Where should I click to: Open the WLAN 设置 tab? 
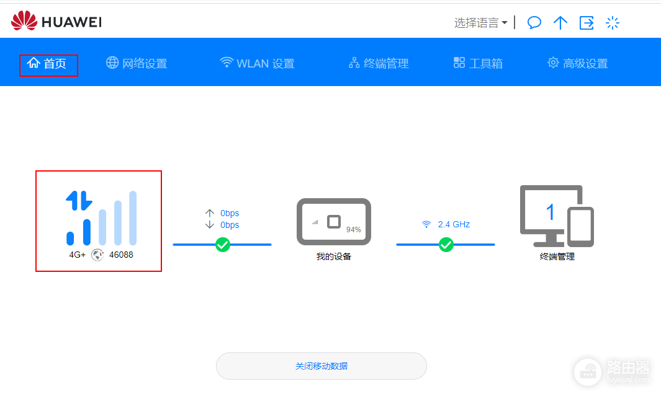(257, 63)
